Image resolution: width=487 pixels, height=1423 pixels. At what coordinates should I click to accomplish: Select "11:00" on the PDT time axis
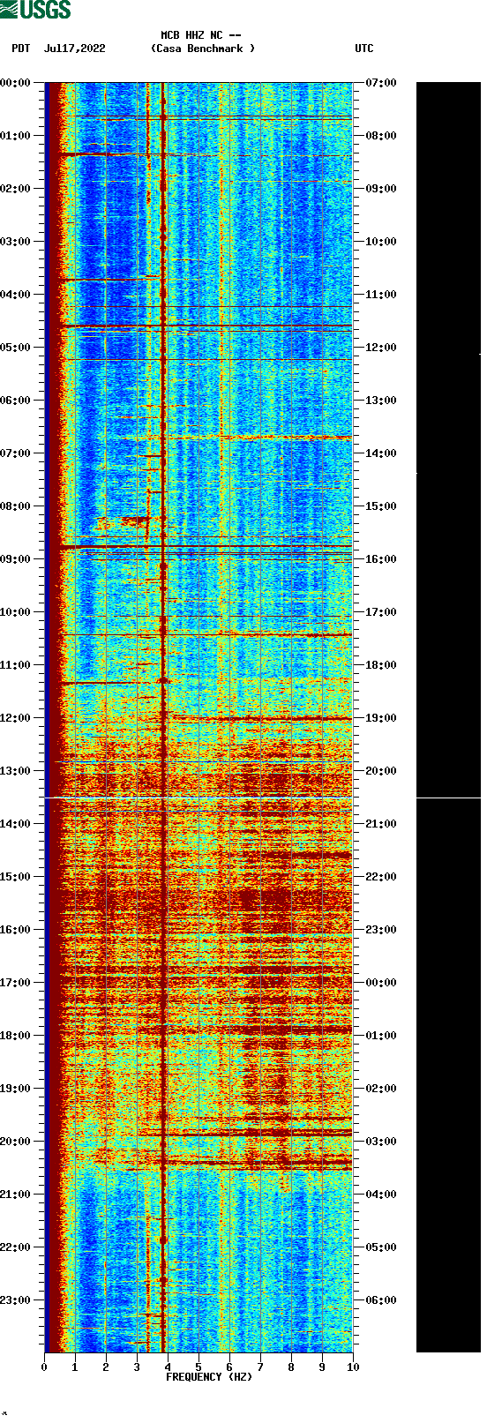pyautogui.click(x=15, y=665)
